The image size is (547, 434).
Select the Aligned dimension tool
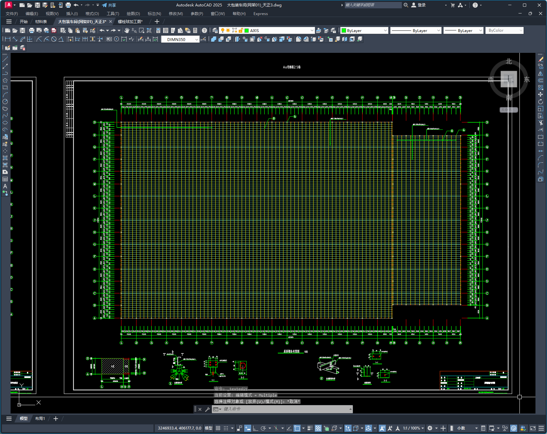point(15,39)
